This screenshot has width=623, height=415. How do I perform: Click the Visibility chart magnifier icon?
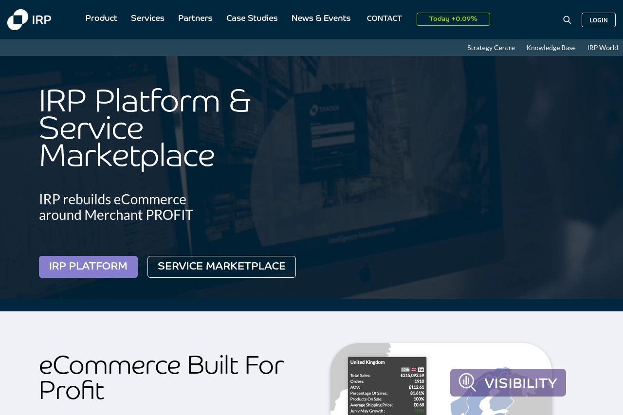pos(467,382)
